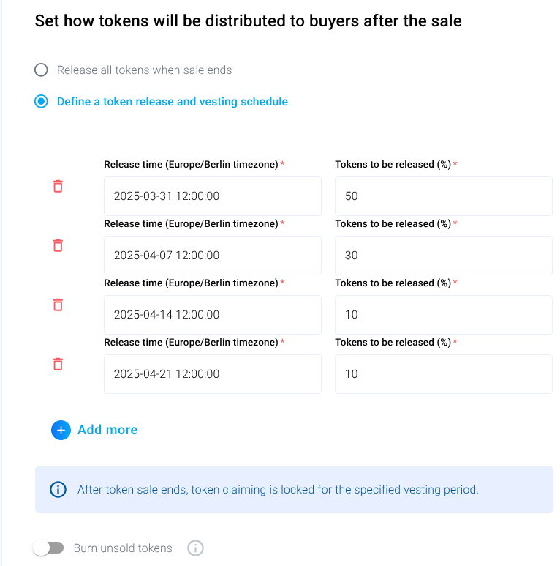Click the blue plus Add more icon
Screen dimensions: 560x566
tap(61, 430)
